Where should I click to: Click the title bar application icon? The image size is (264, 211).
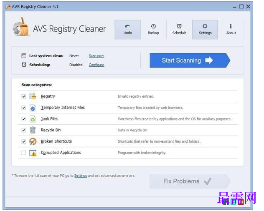tap(8, 7)
